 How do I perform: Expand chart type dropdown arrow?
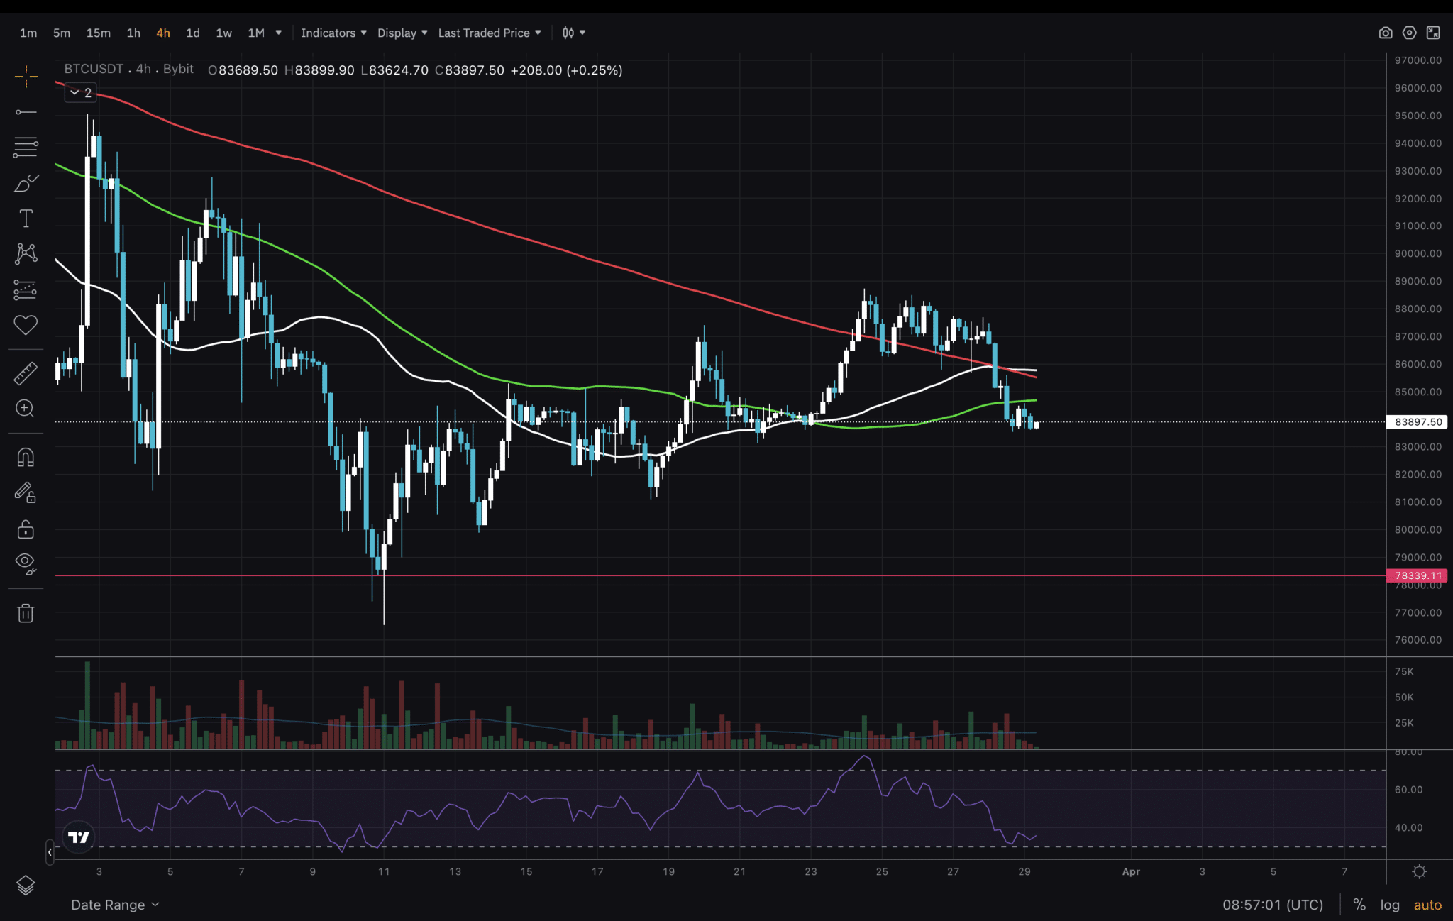point(582,33)
